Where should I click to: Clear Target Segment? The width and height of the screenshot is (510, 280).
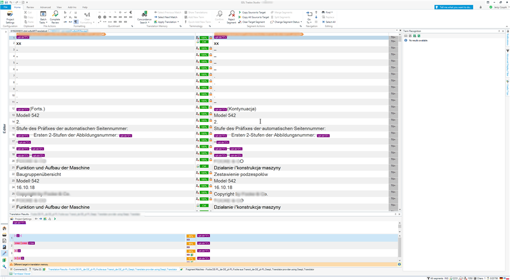[x=252, y=22]
